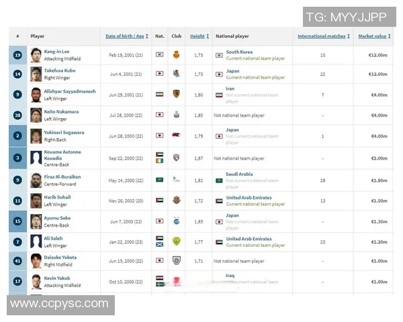Click Kevin Yakob's player photo

tap(36, 282)
